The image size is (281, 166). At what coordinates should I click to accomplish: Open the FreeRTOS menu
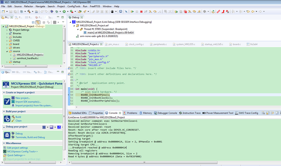click(x=95, y=6)
